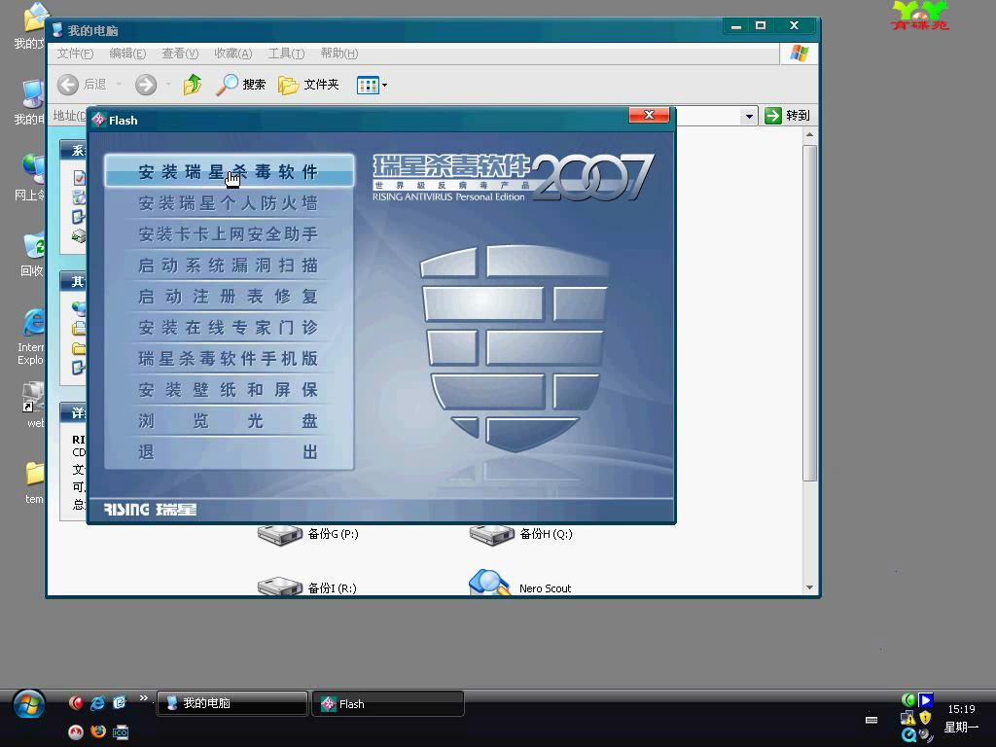Select 安装卡卡上网安全助手 option
This screenshot has width=996, height=747.
pos(229,233)
